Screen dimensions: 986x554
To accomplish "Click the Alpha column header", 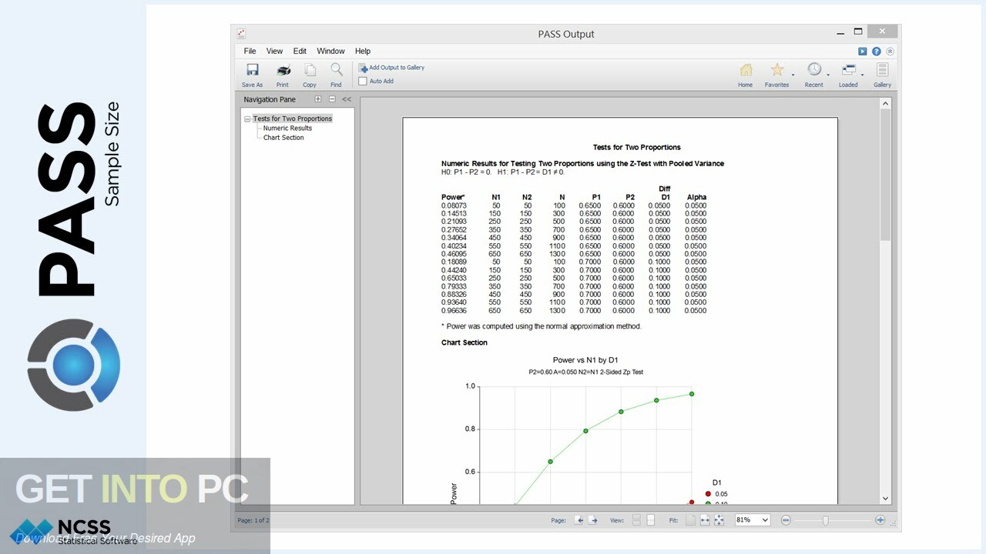I will [696, 197].
